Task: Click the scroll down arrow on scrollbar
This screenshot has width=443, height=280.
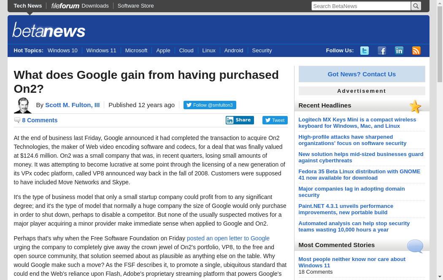Action: pos(440,276)
